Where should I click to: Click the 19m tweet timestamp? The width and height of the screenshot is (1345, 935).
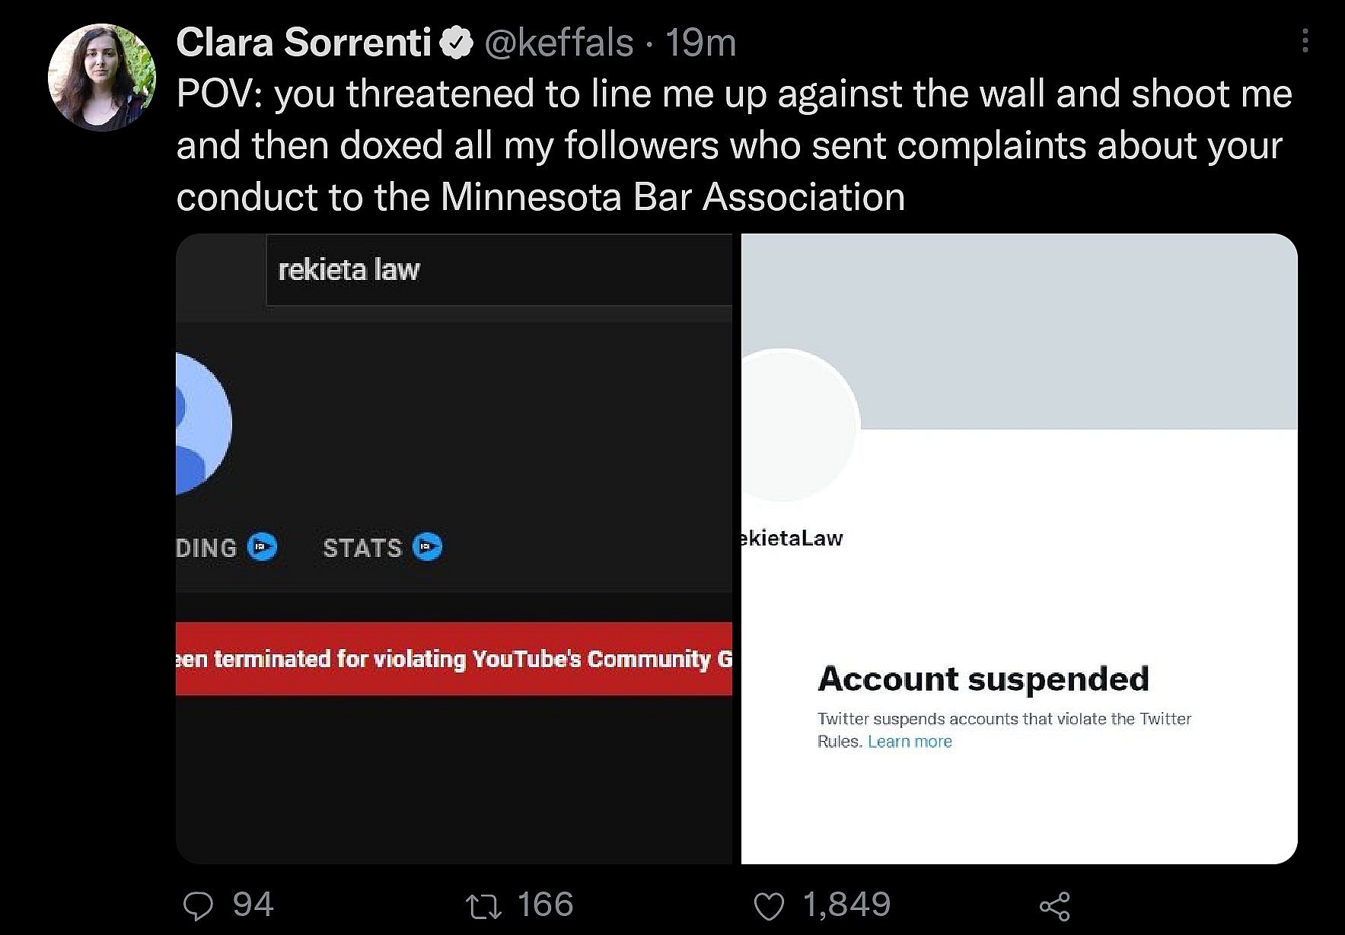[x=700, y=43]
